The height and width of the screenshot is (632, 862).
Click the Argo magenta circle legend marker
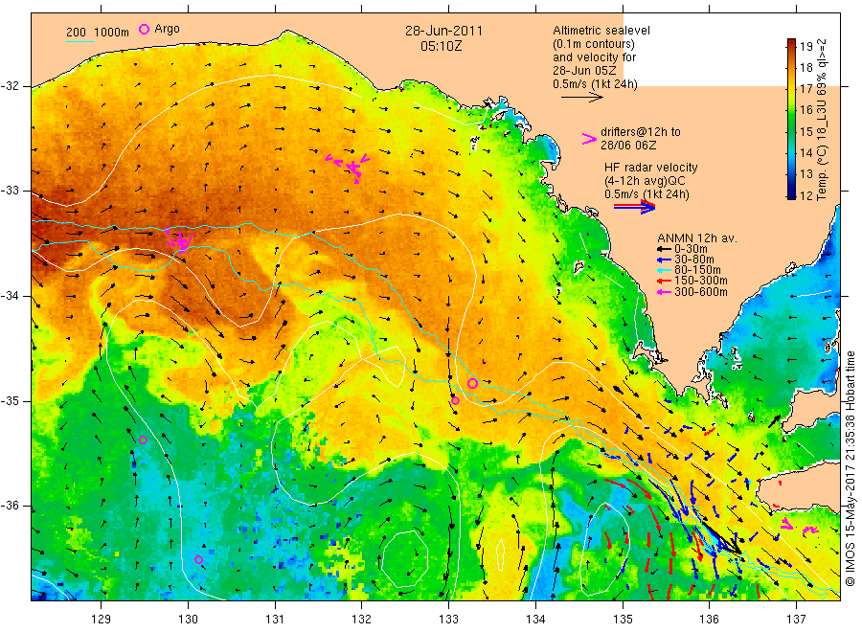(x=144, y=29)
